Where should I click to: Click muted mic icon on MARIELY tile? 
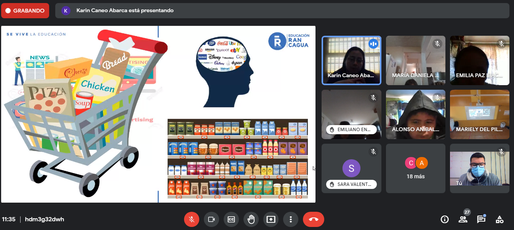coord(501,98)
